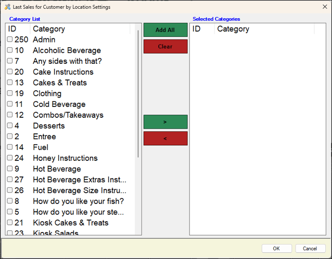Click the Cold Beverage row text
The height and width of the screenshot is (259, 332).
[59, 104]
